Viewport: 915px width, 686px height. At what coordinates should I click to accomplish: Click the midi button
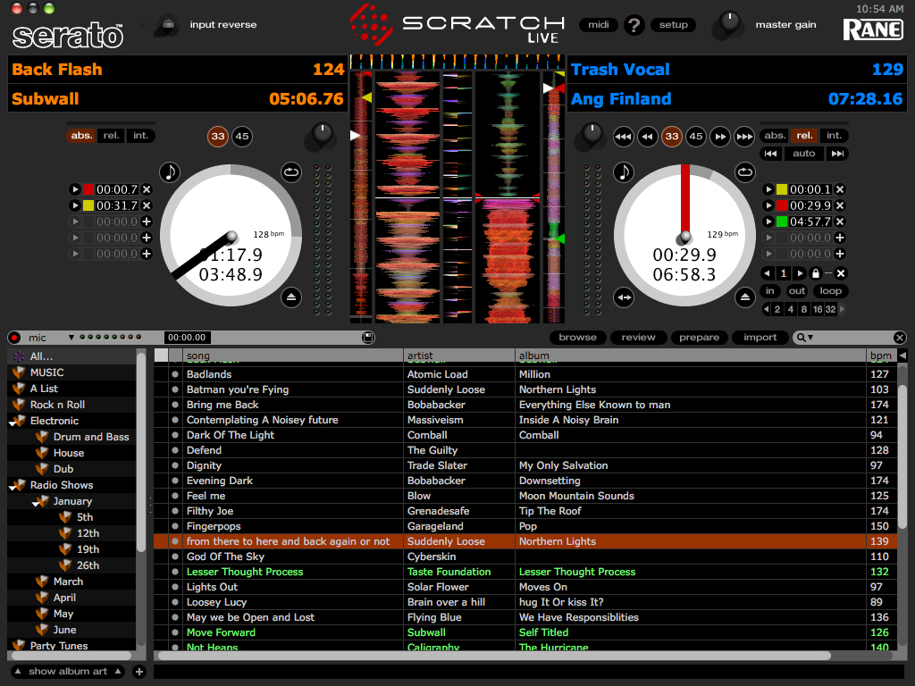click(x=598, y=25)
